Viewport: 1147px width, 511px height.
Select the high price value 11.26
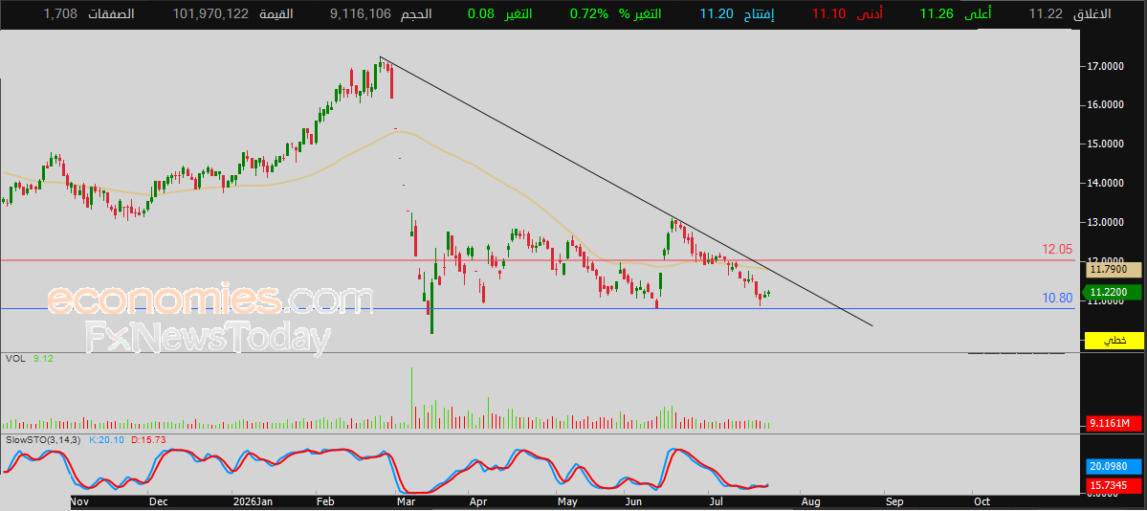coord(937,14)
